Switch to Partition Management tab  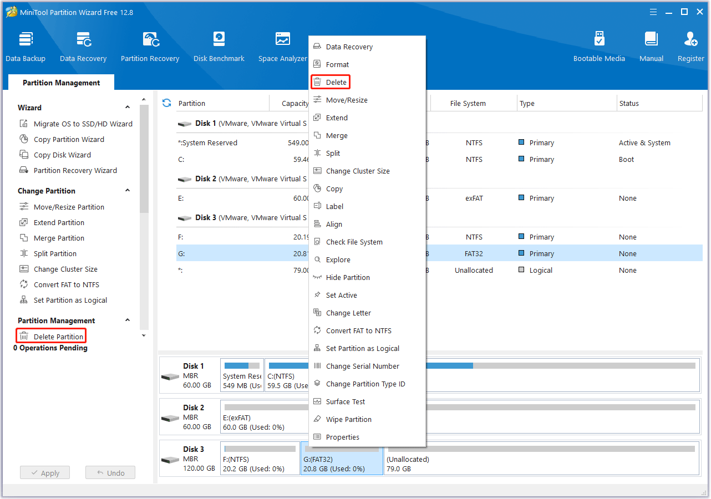(x=62, y=83)
